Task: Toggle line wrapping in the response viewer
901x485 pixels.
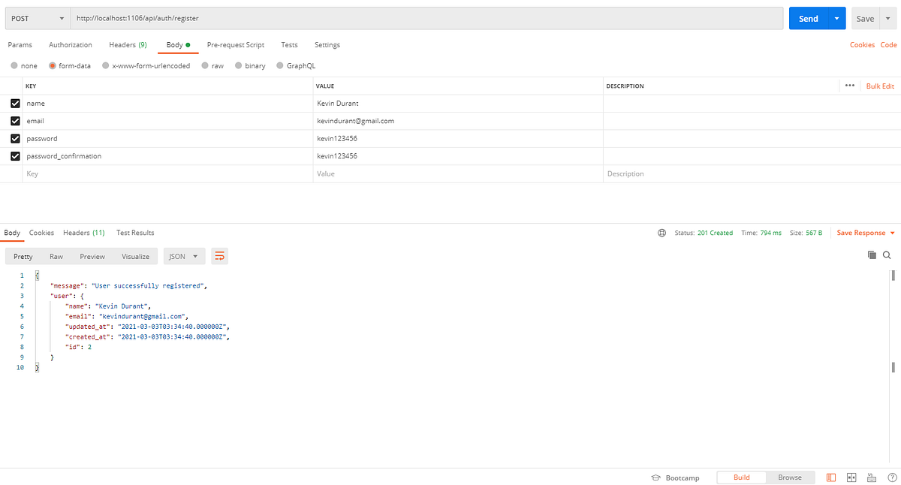Action: click(219, 255)
